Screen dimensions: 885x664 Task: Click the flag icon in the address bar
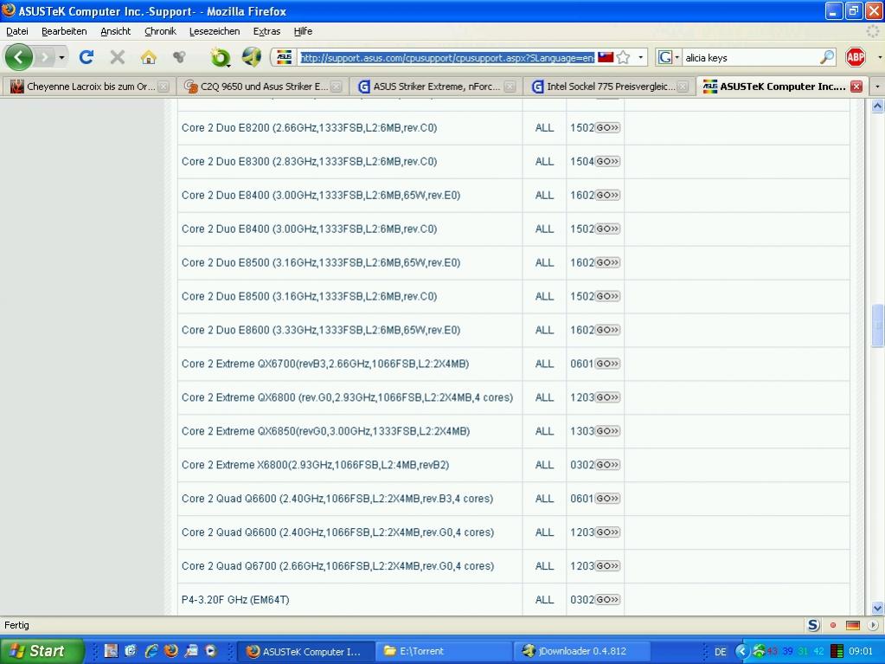(x=606, y=57)
